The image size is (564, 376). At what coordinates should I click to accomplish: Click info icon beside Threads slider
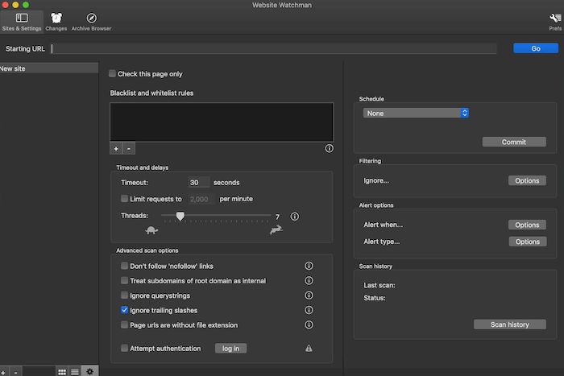[294, 217]
